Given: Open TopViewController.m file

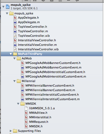Looking at the screenshot, I should pyautogui.click(x=33, y=31).
